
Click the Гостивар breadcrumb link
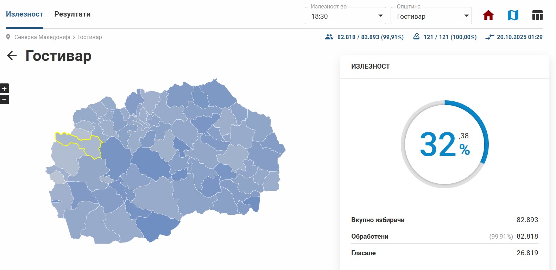coord(89,37)
